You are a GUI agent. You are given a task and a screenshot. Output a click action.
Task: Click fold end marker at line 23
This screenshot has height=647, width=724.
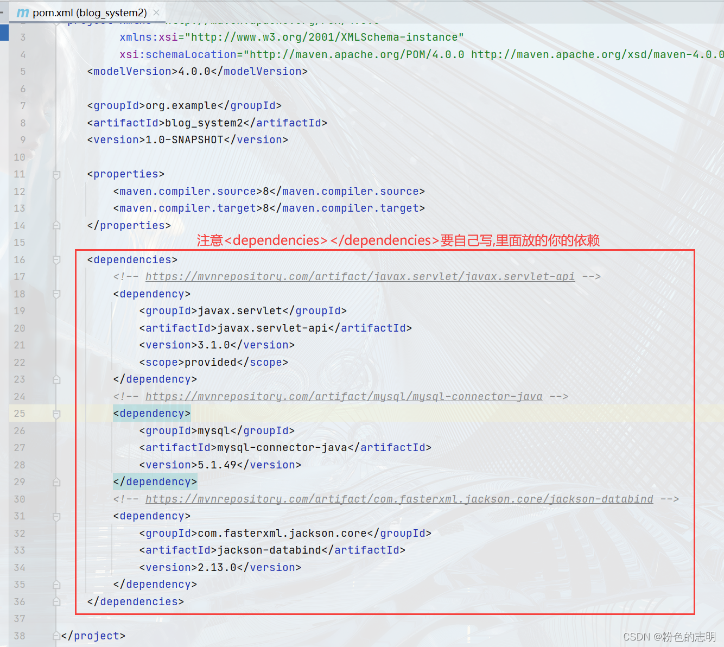[x=56, y=379]
